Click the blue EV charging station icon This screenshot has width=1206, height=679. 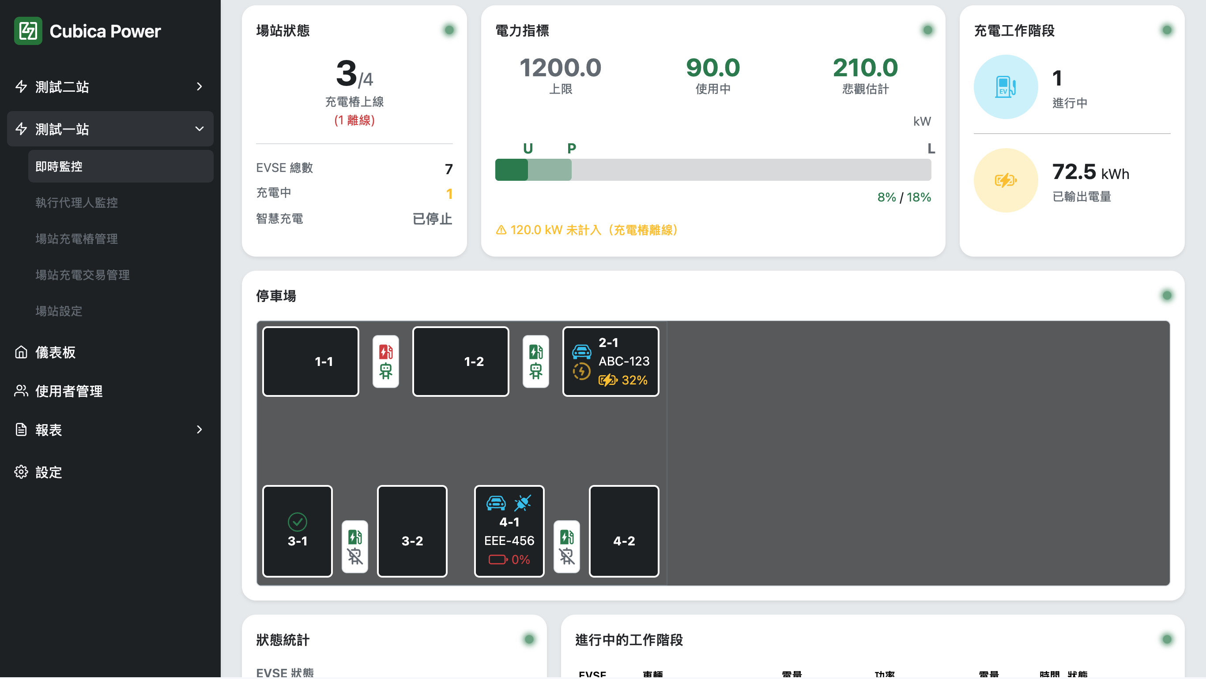1005,86
